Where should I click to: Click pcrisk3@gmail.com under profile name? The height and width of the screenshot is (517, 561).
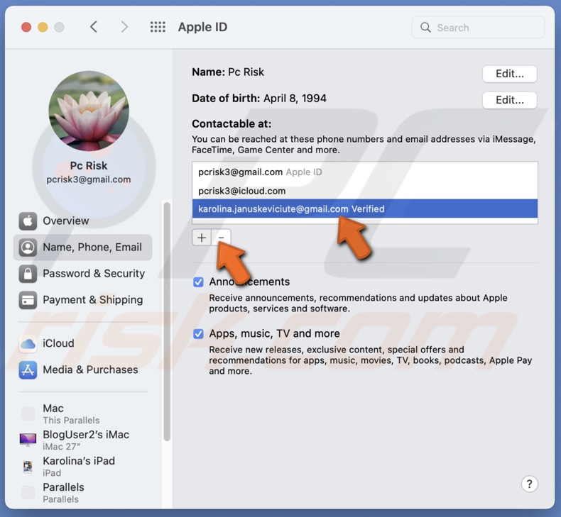pos(88,179)
